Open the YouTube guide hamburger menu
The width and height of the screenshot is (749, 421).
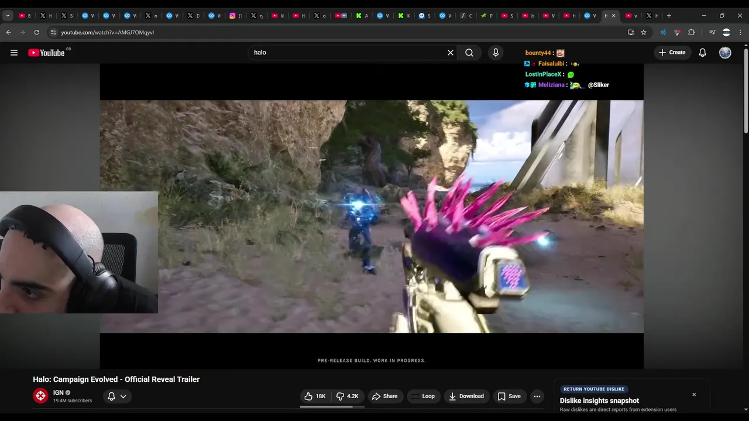click(x=14, y=53)
